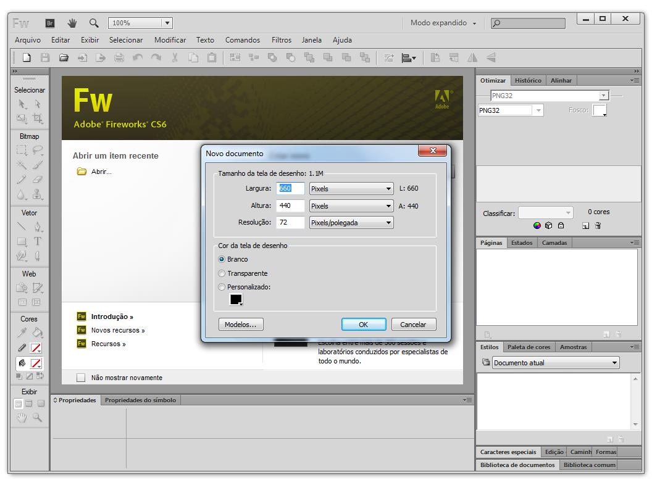The height and width of the screenshot is (485, 652).
Task: Click the Modelos... button
Action: click(241, 325)
